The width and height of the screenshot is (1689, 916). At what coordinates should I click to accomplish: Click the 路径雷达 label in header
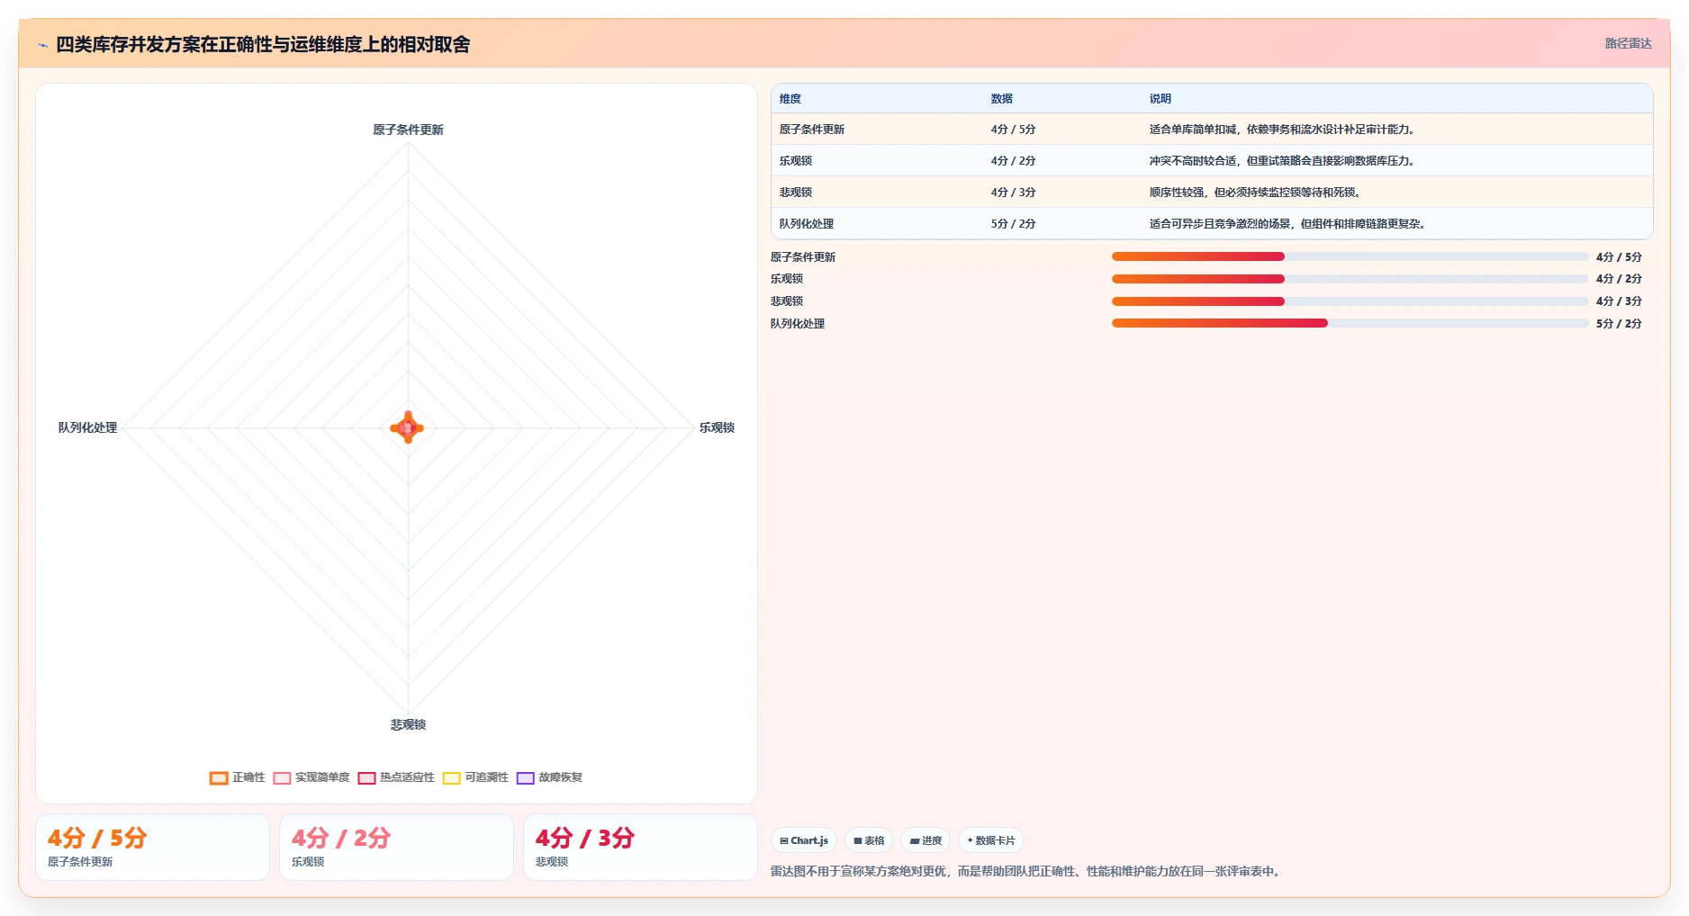[1628, 43]
